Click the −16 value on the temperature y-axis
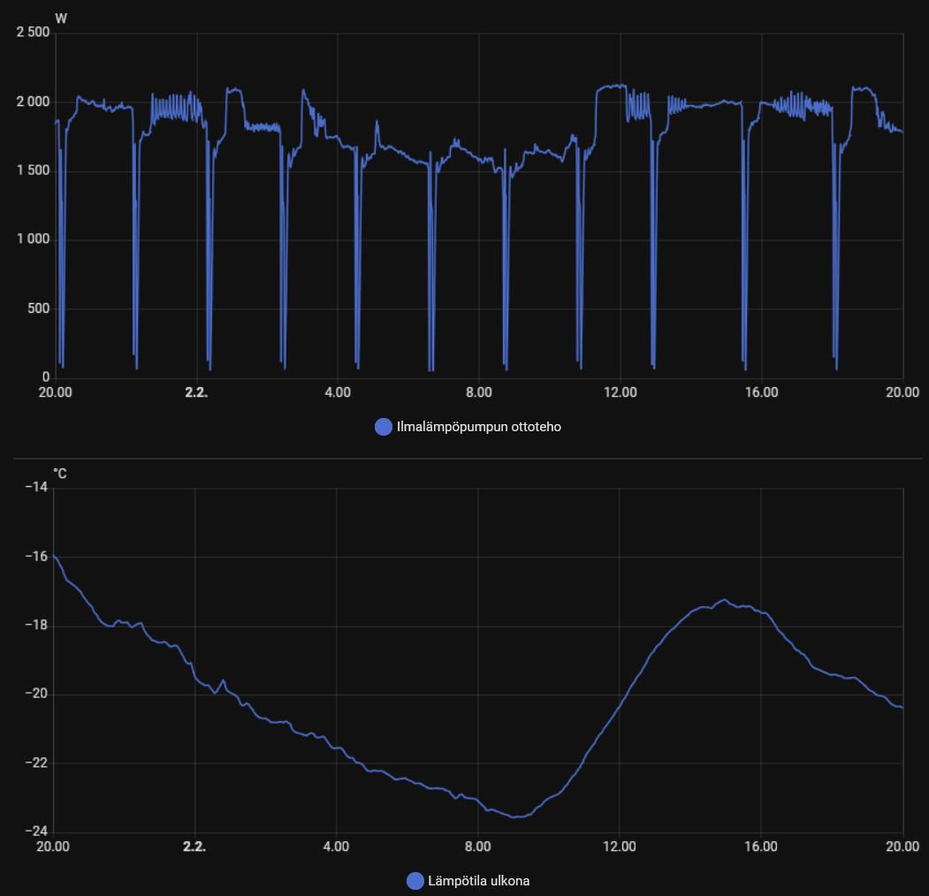The height and width of the screenshot is (896, 929). click(36, 557)
